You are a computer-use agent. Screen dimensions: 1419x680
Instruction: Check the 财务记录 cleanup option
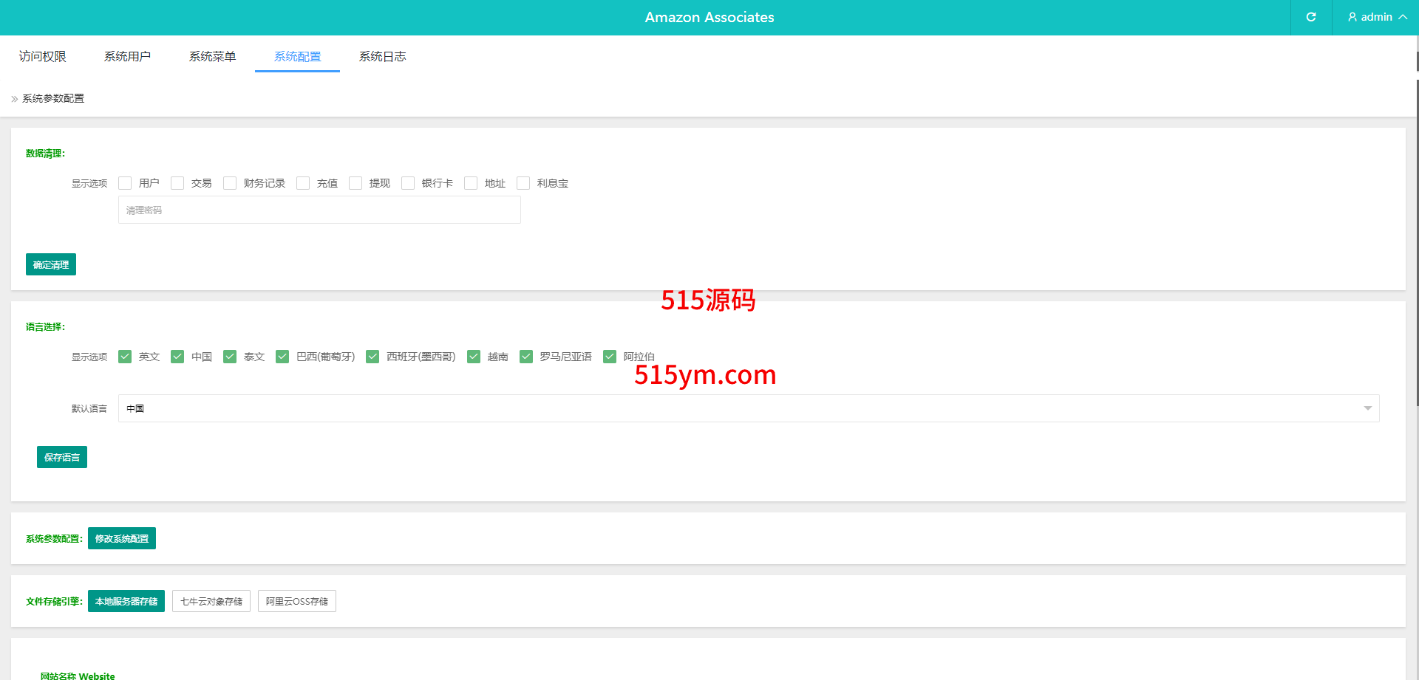(x=230, y=183)
